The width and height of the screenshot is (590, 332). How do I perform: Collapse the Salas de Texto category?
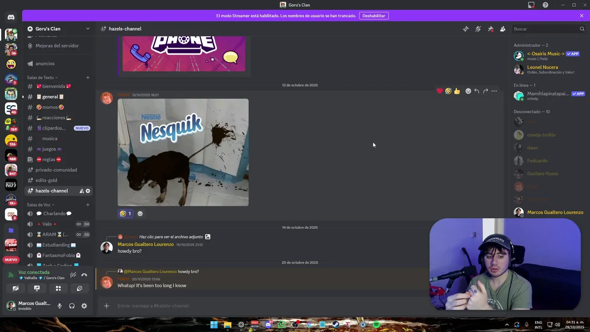pos(42,77)
